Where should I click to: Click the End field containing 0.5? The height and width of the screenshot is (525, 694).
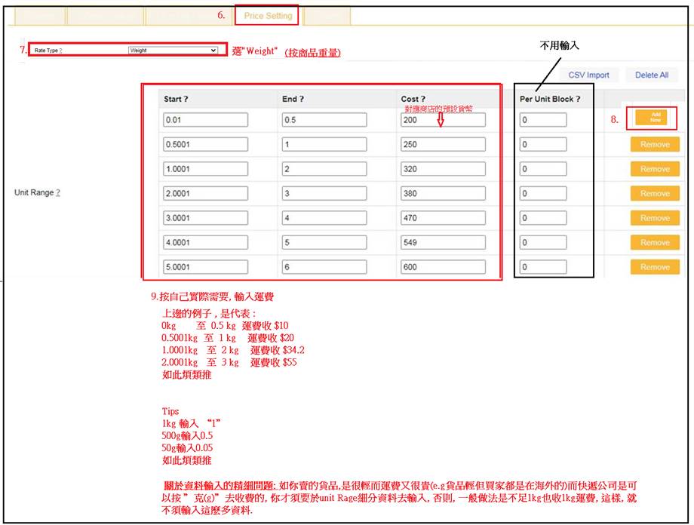pyautogui.click(x=324, y=120)
